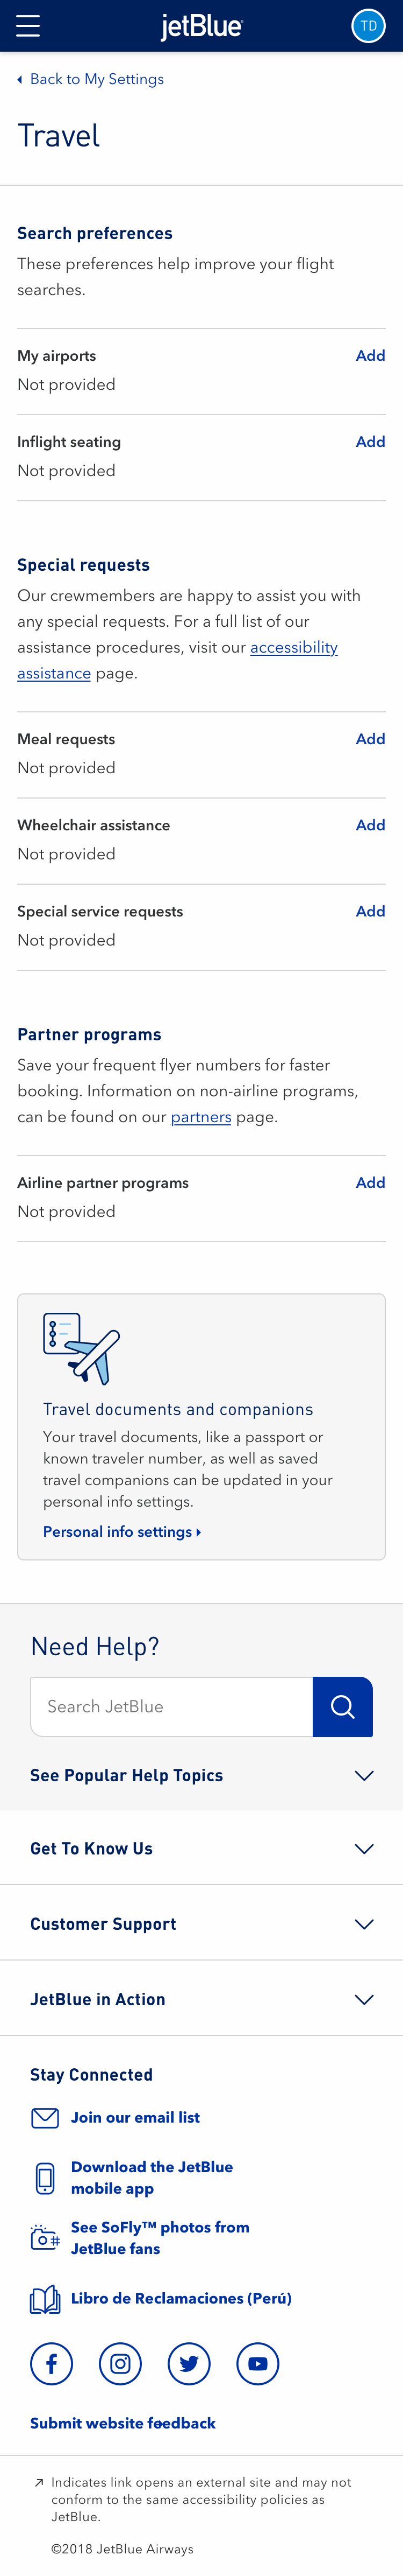Select the Instagram social icon
Viewport: 403px width, 2576px height.
click(120, 2364)
